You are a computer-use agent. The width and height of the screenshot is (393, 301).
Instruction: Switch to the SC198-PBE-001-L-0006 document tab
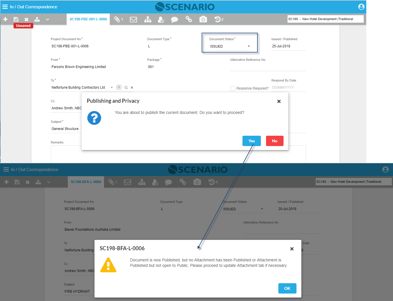click(88, 19)
